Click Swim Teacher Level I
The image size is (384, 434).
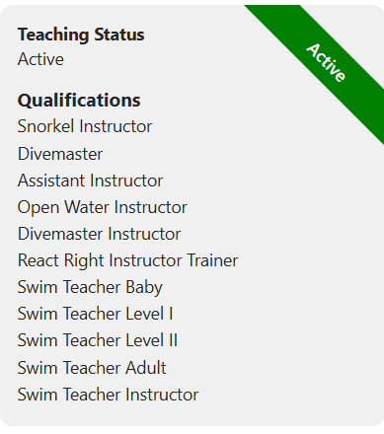[95, 314]
